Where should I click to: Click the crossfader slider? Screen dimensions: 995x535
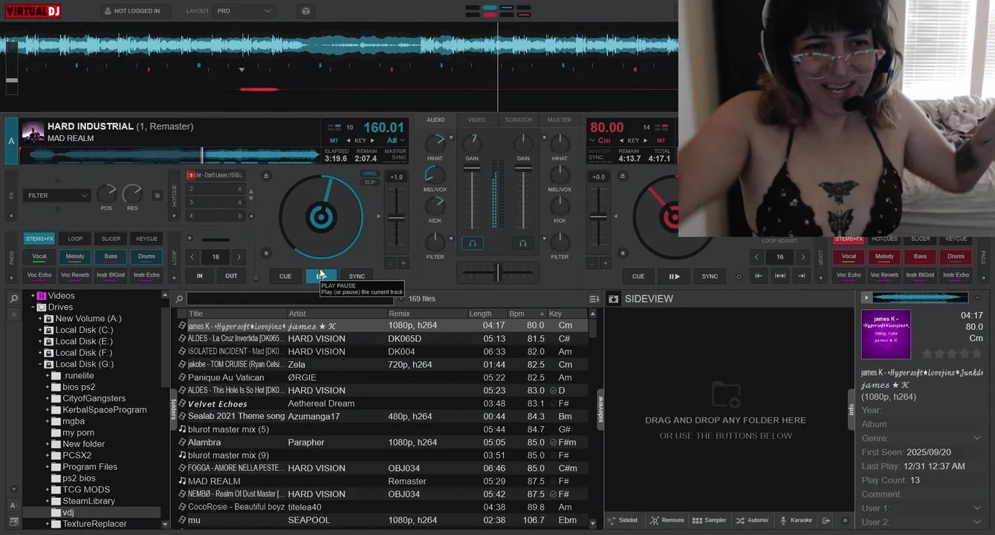pyautogui.click(x=498, y=272)
